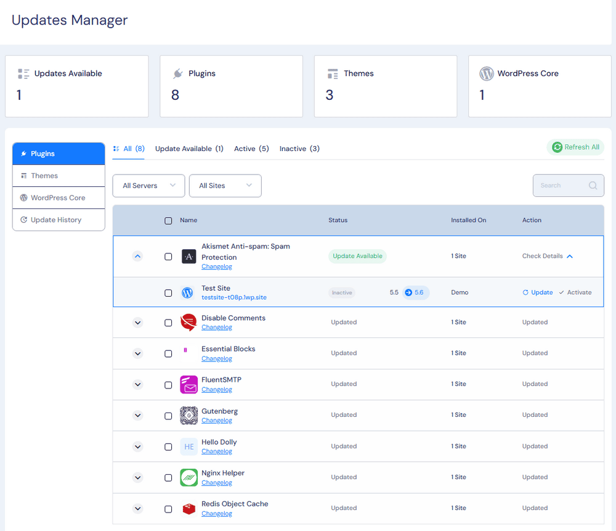616x531 pixels.
Task: Tick the Redis Object Cache checkbox
Action: [168, 509]
